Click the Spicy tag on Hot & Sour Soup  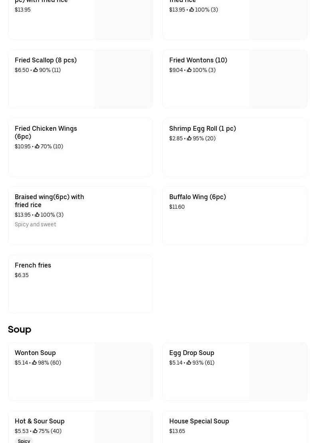click(x=24, y=441)
